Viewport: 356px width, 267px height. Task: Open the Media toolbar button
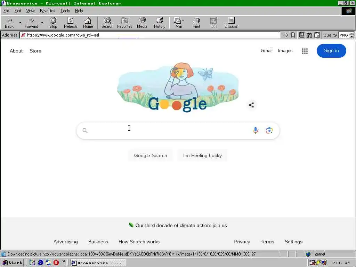[142, 23]
